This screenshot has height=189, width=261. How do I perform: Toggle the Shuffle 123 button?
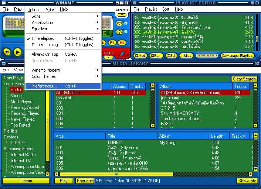pos(119,32)
